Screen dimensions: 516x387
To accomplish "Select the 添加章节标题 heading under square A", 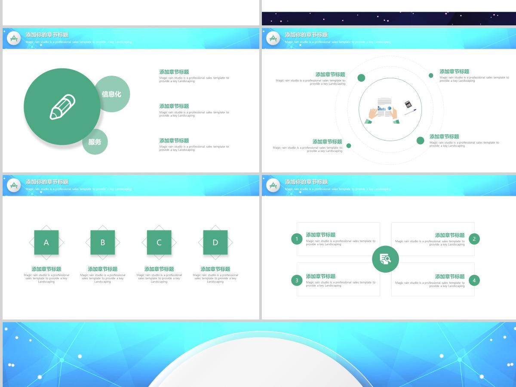I will pos(46,269).
